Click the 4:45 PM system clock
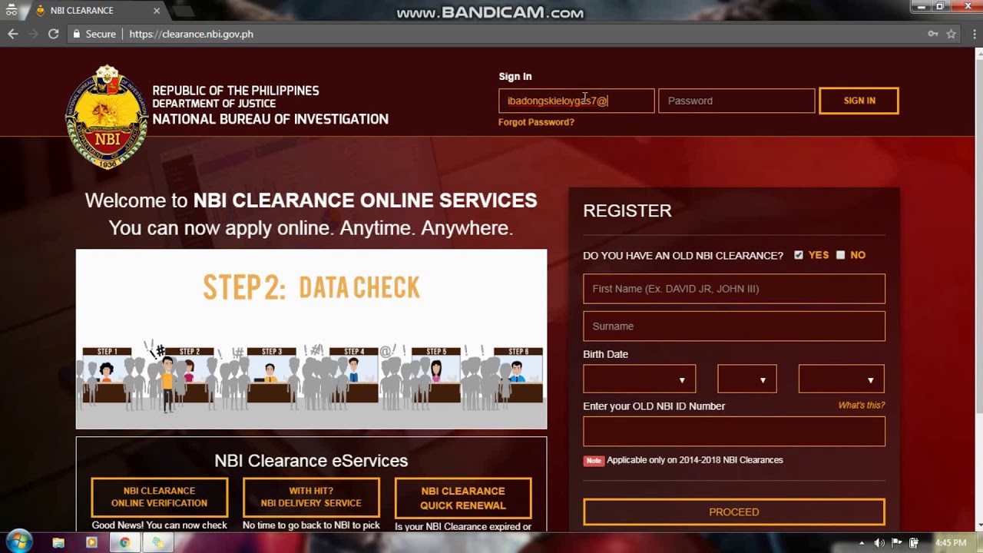The width and height of the screenshot is (983, 553). click(x=951, y=543)
